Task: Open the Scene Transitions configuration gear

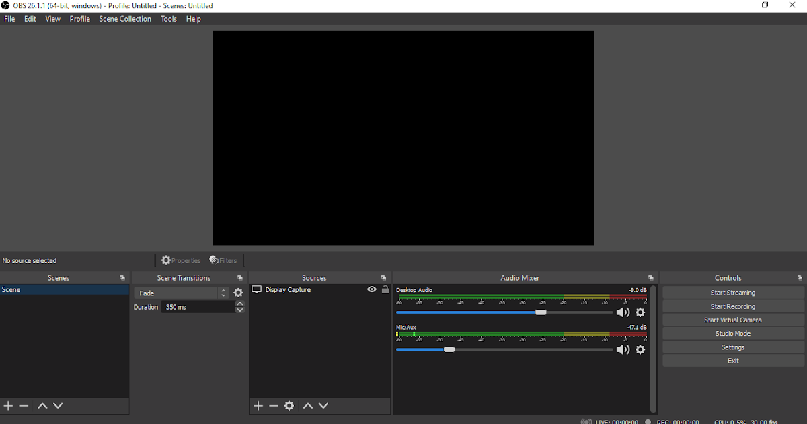Action: point(238,293)
